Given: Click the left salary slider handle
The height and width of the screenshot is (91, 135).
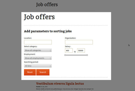Looking at the screenshot, I should point(65,55).
